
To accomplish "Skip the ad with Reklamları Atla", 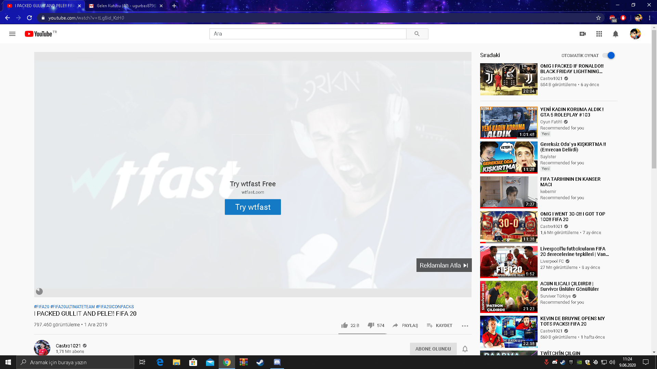I will coord(444,265).
